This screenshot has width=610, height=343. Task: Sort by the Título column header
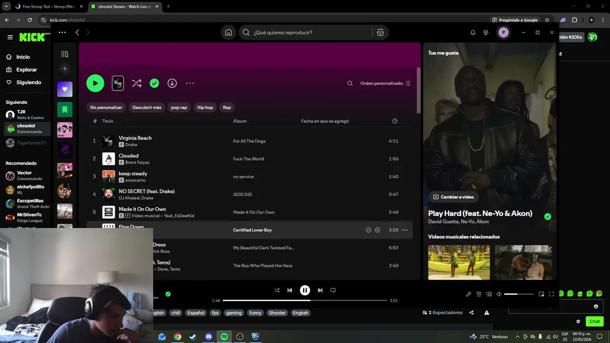108,121
